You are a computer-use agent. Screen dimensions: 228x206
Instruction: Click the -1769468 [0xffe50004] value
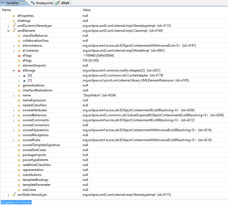98,56
